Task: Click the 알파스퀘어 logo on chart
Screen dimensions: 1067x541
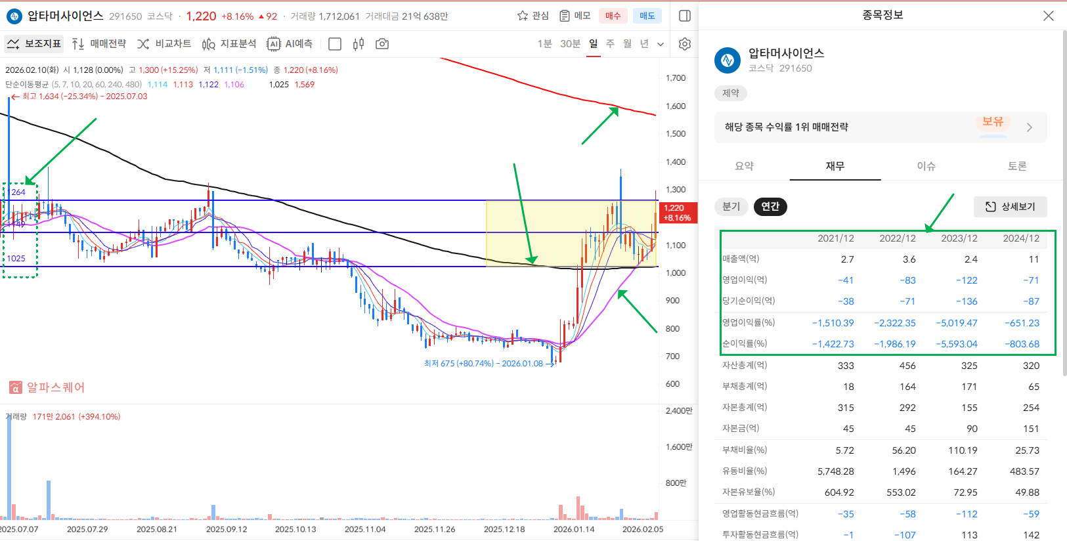Action: click(47, 387)
